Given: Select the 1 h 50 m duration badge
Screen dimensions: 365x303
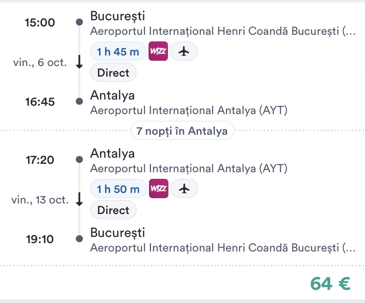Looking at the screenshot, I should tap(118, 189).
